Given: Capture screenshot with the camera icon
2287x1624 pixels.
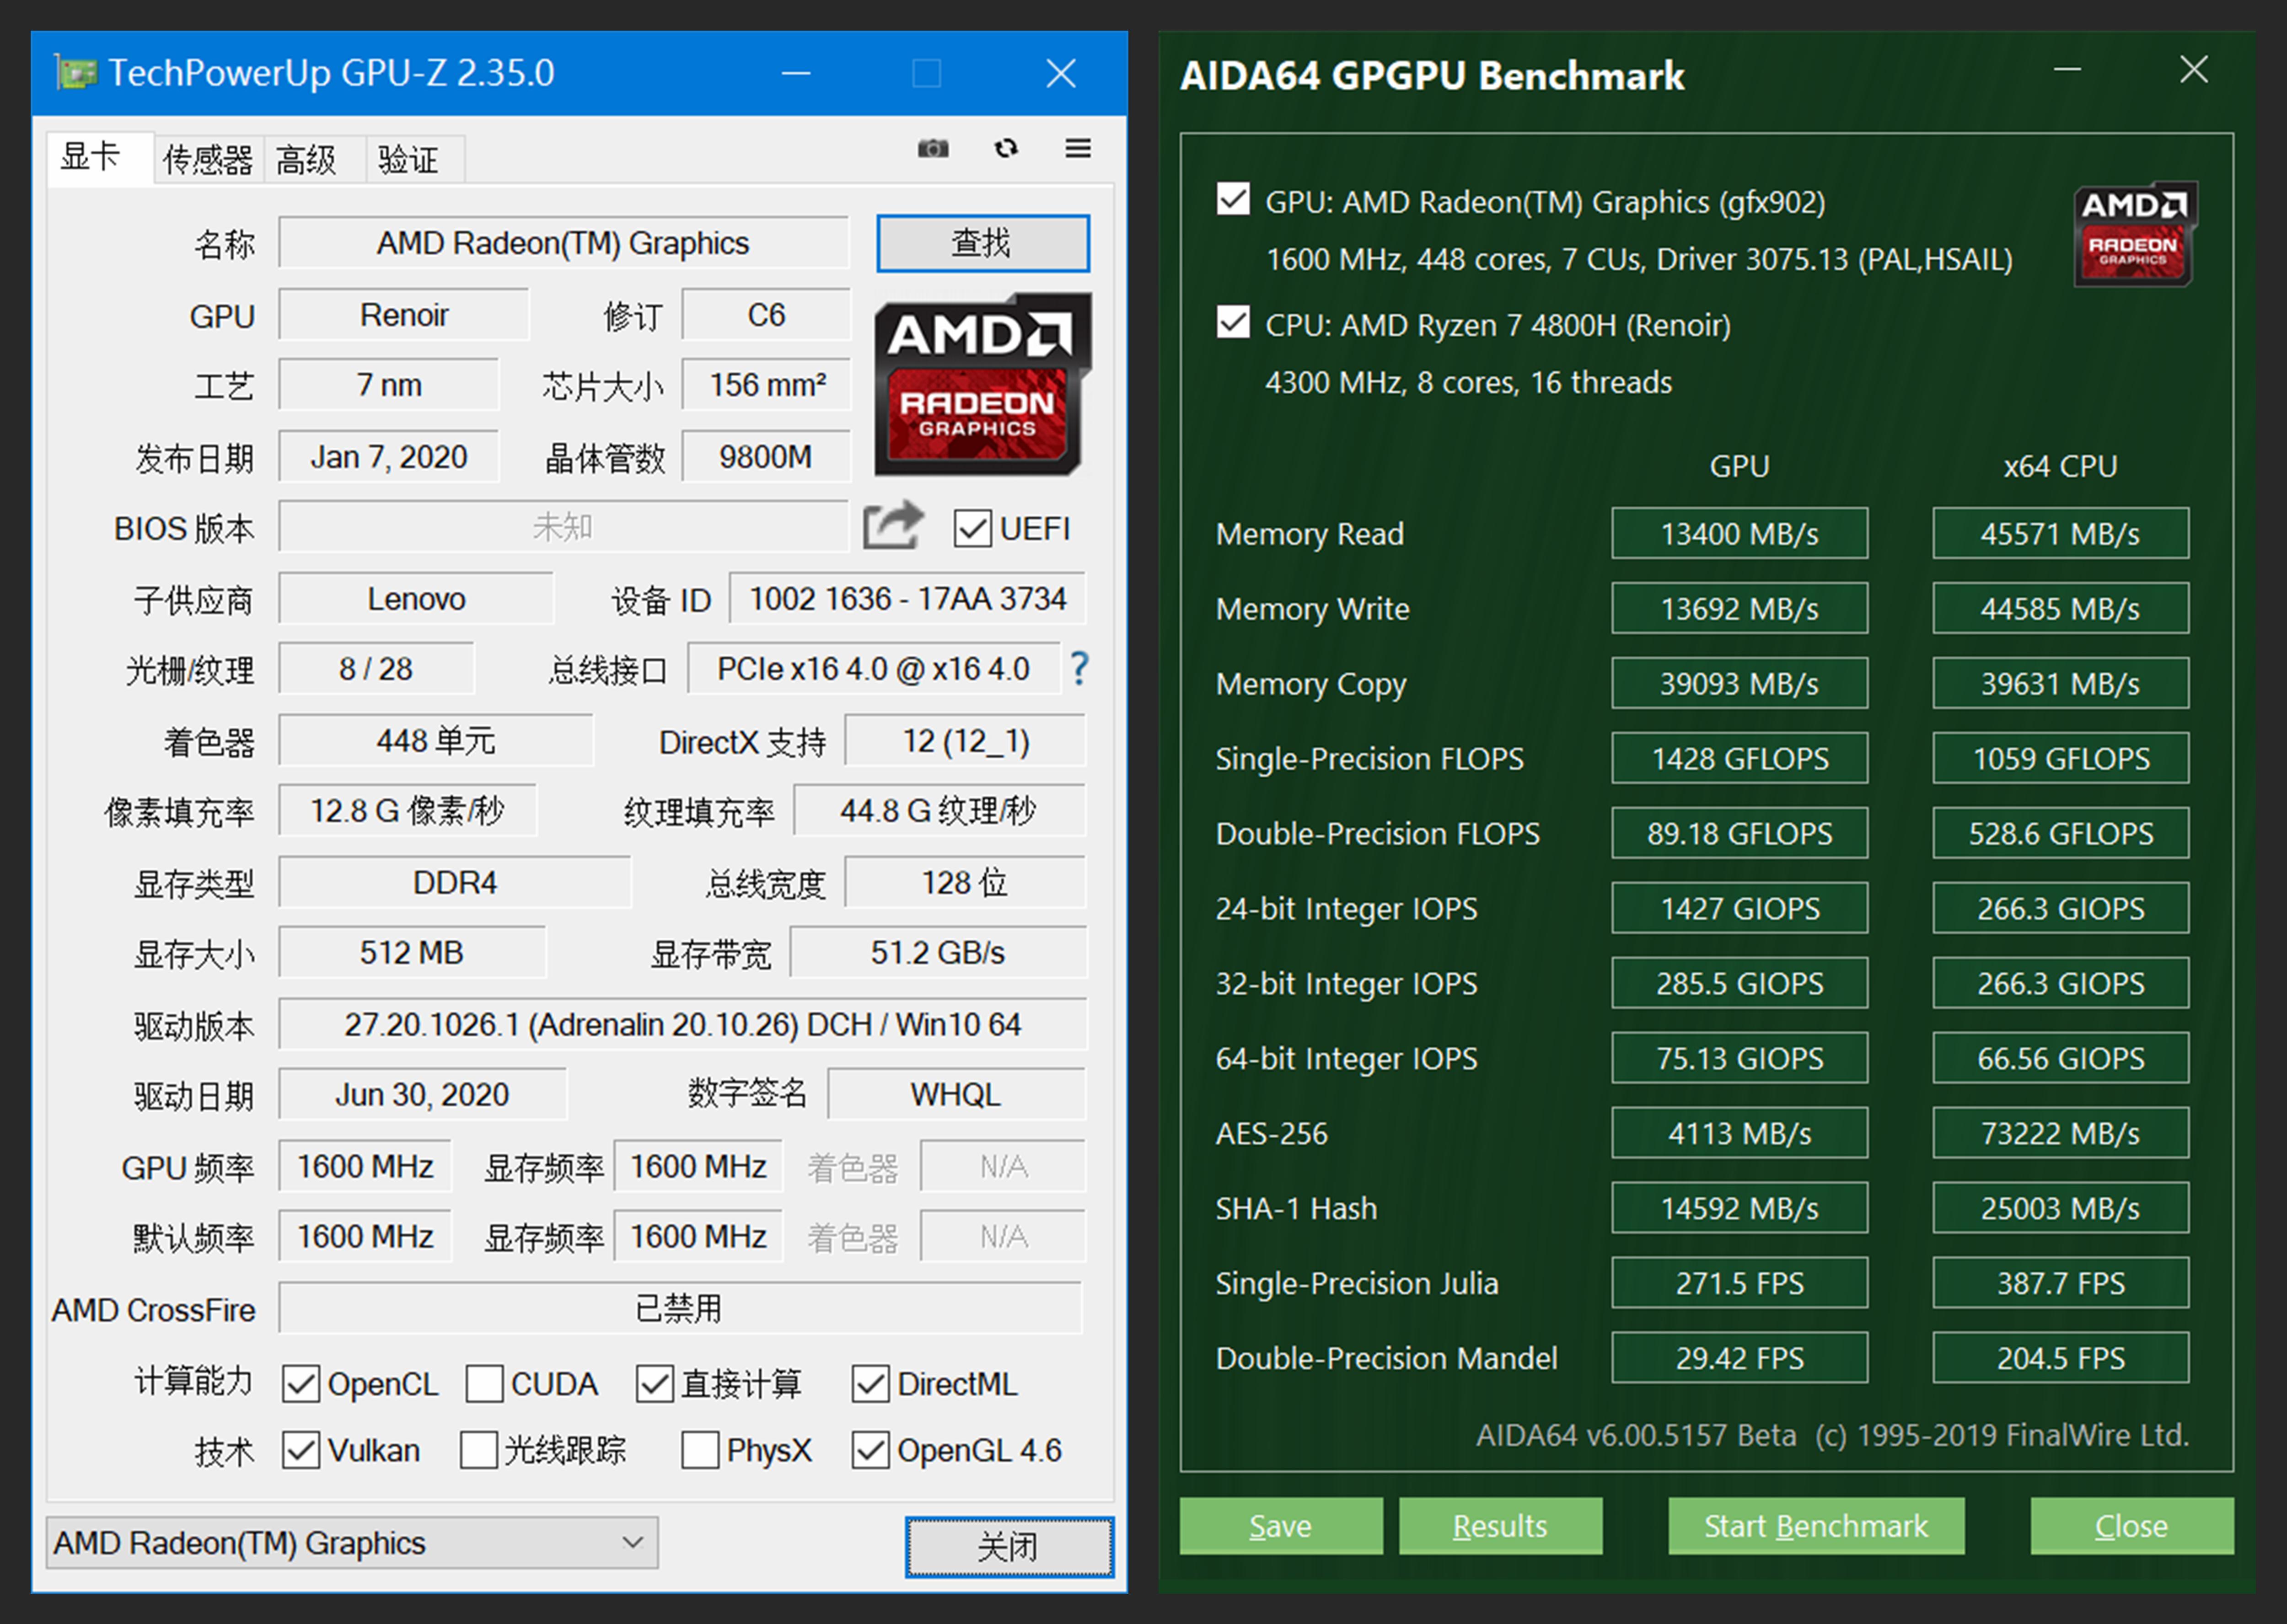Looking at the screenshot, I should pos(934,148).
